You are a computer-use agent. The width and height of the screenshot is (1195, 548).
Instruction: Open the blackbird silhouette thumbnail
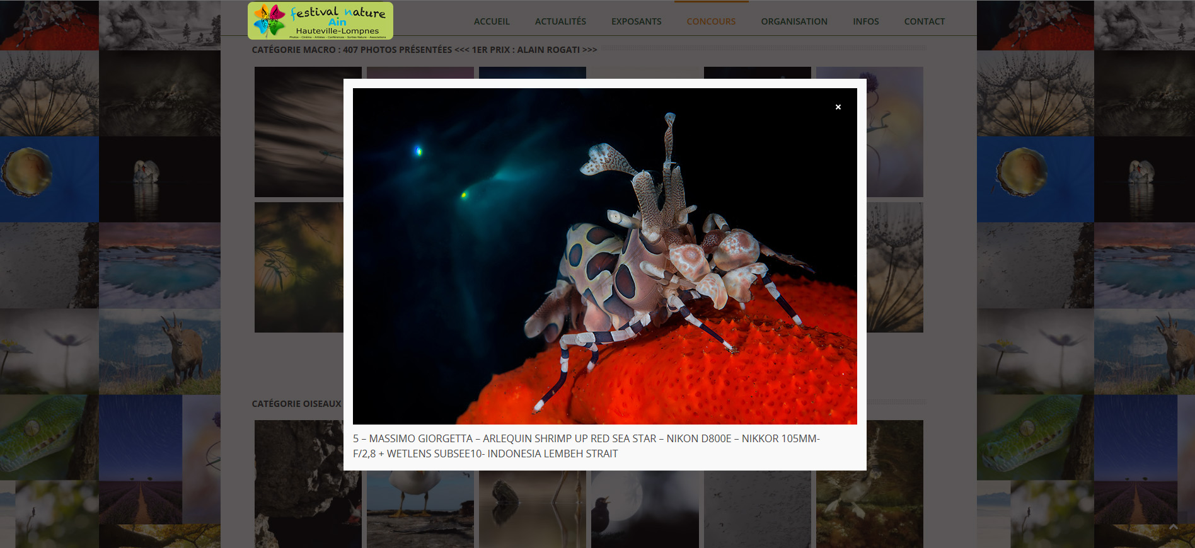[645, 509]
